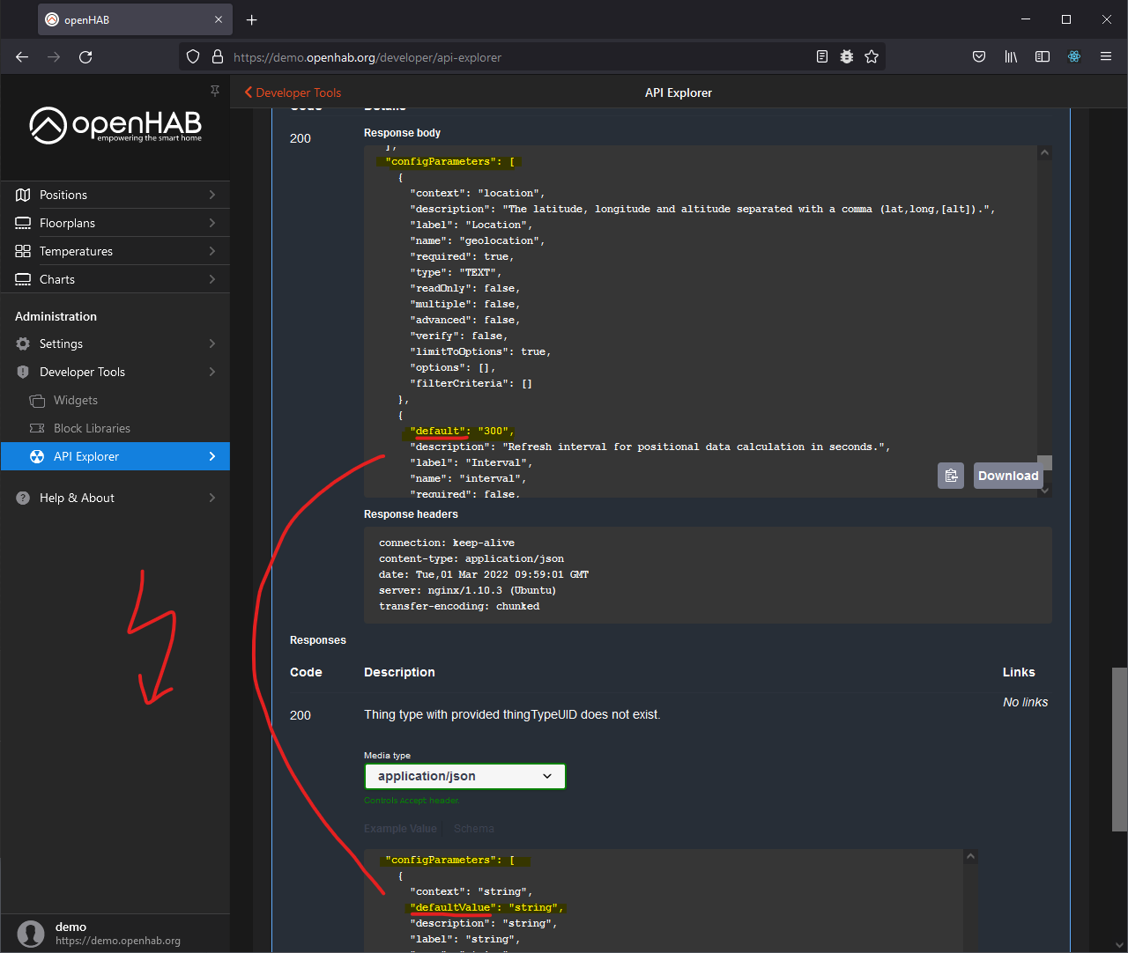Image resolution: width=1128 pixels, height=953 pixels.
Task: Click the "default": "300" line
Action: click(x=462, y=431)
